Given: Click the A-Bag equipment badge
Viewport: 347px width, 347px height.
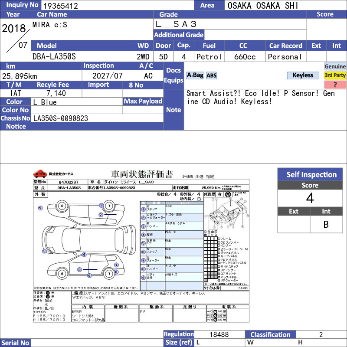Looking at the screenshot, I should pos(195,75).
